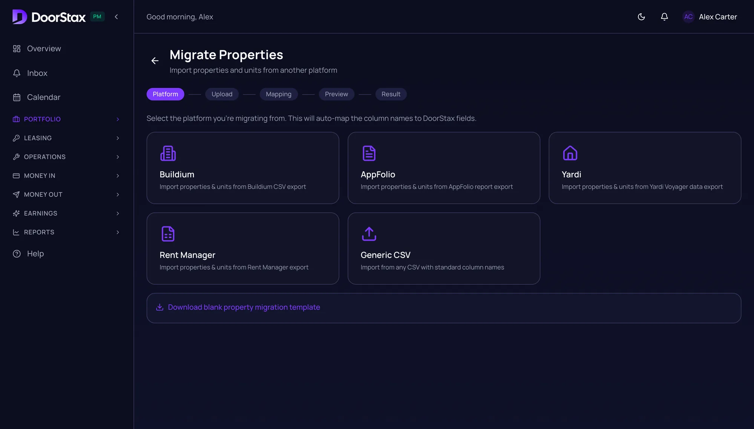This screenshot has height=429, width=754.
Task: Open the EARNINGS menu label
Action: coord(41,213)
